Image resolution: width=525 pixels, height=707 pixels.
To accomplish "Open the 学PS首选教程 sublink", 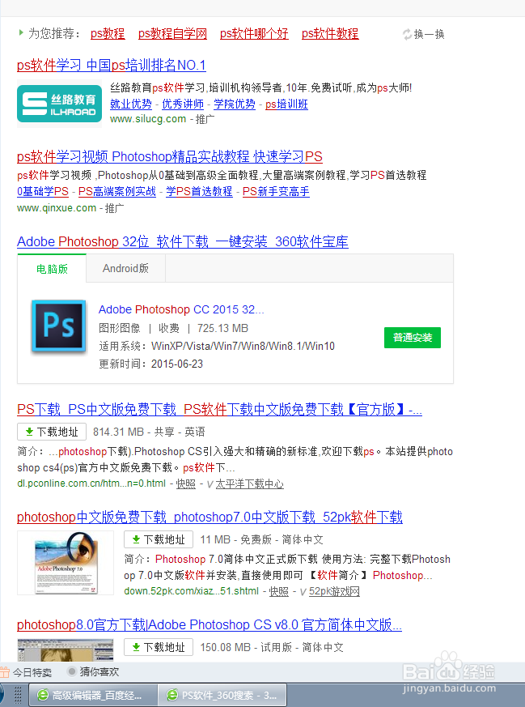I will point(199,192).
